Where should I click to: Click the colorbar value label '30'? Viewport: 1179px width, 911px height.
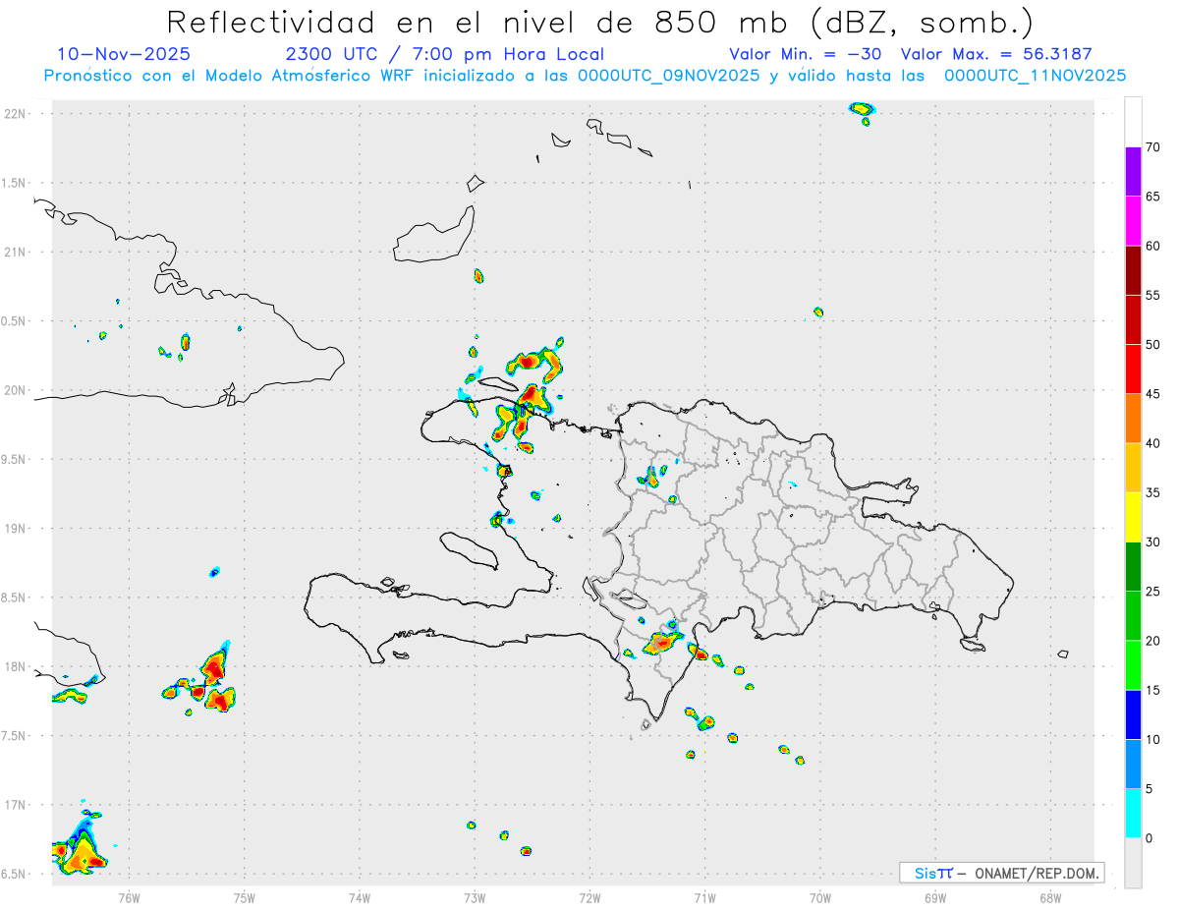click(1153, 542)
